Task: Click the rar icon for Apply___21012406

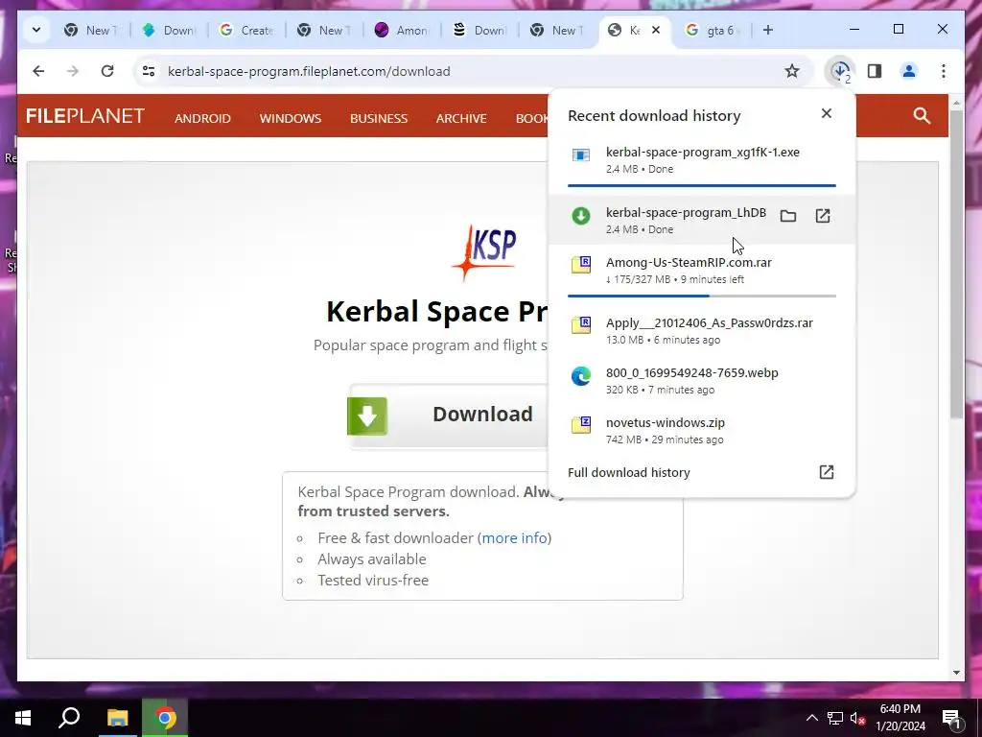Action: click(x=580, y=324)
